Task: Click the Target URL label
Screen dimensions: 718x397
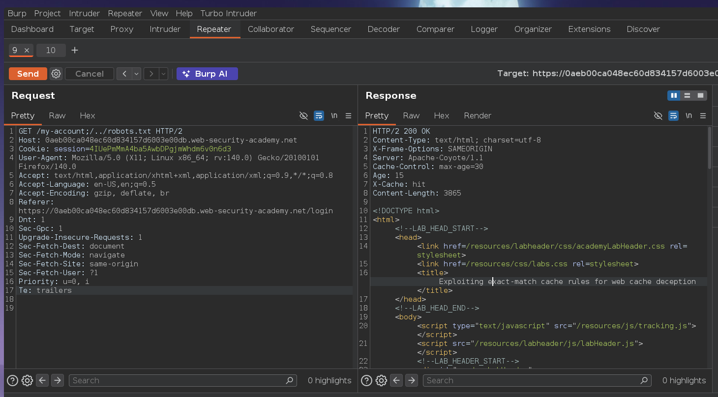Action: 607,74
